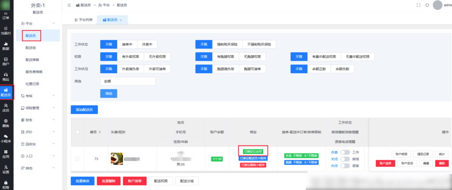452x190 pixels.
Task: Open 配送员 submenu item under 平台
Action: (x=31, y=35)
